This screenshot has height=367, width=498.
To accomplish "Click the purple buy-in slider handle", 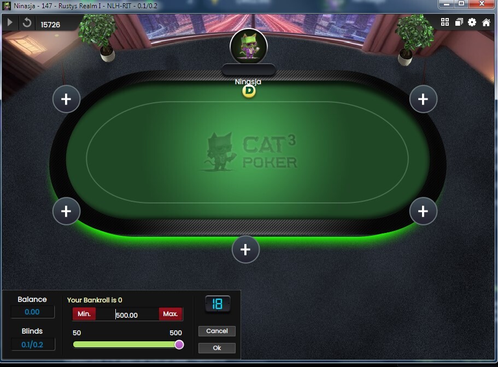I will pos(179,345).
